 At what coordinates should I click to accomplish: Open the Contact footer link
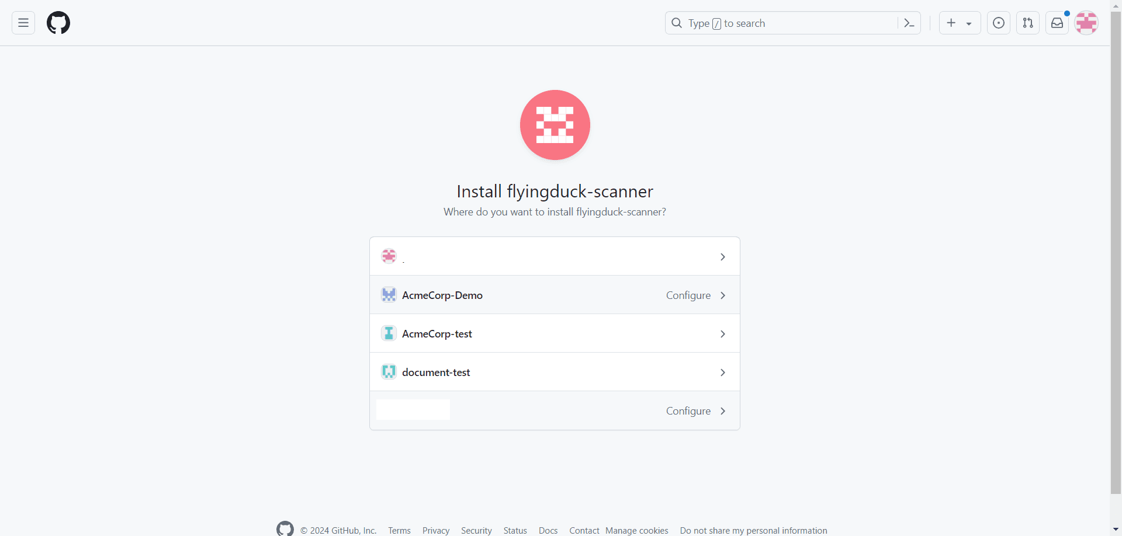pyautogui.click(x=584, y=530)
